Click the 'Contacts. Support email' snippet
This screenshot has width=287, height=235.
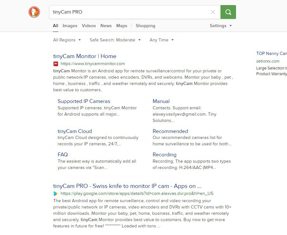point(184,114)
